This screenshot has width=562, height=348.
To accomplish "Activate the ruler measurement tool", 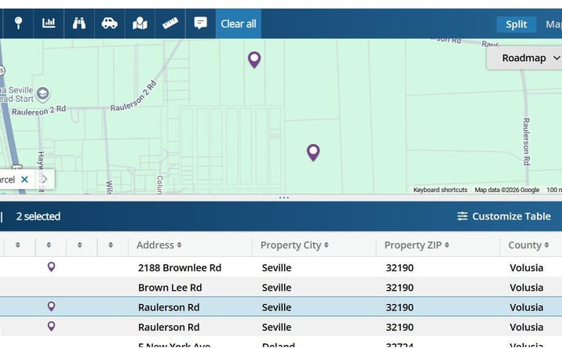I will [170, 24].
